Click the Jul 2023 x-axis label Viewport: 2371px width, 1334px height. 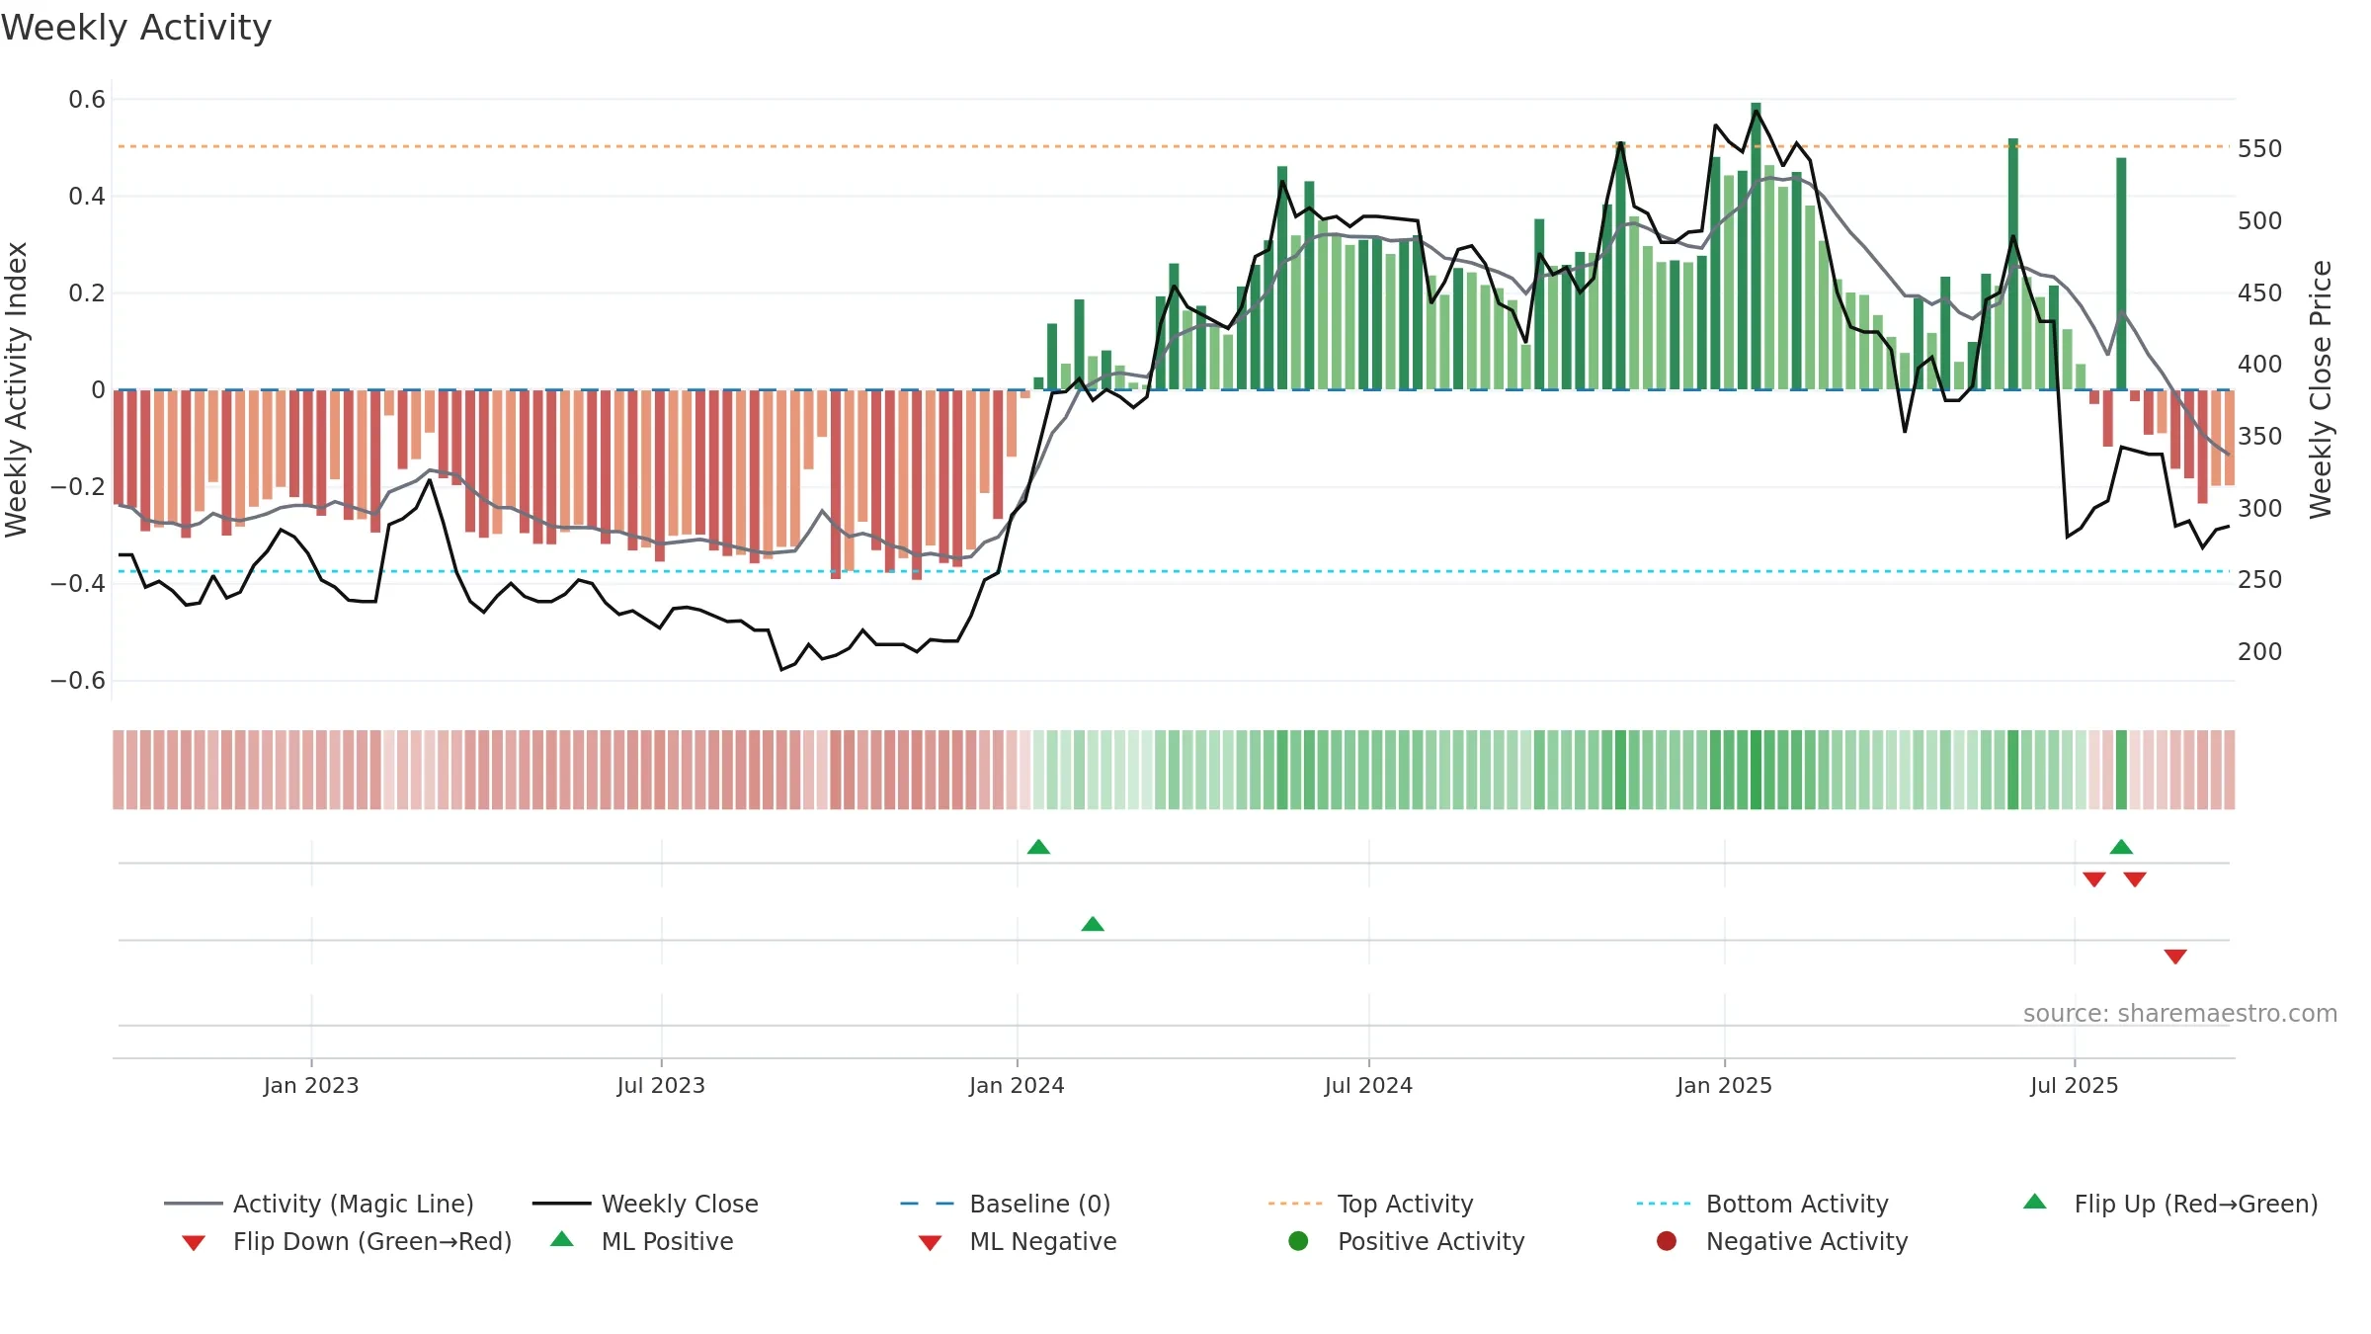661,1085
